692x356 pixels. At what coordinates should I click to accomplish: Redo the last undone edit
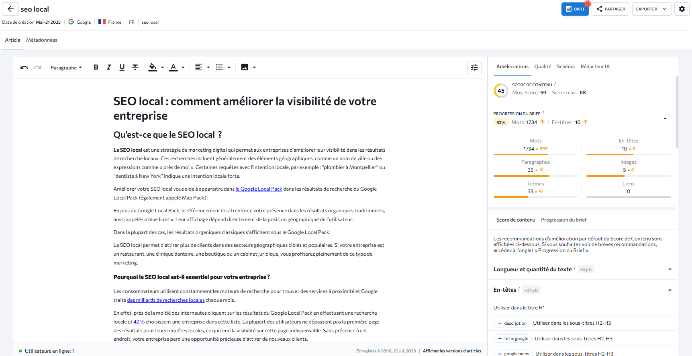(x=37, y=67)
